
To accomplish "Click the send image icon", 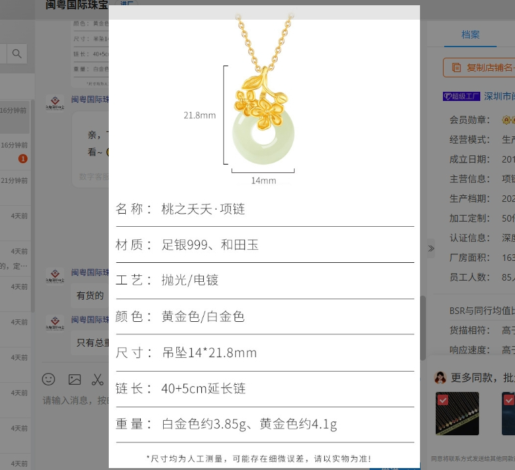I will (x=75, y=379).
